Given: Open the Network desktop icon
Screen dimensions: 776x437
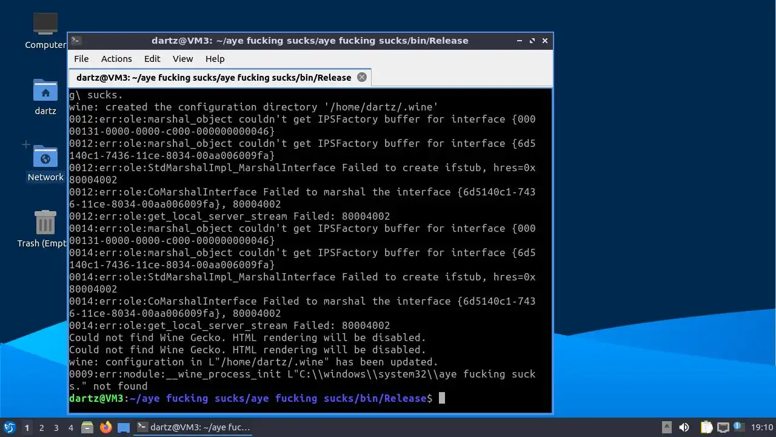Looking at the screenshot, I should 45,157.
